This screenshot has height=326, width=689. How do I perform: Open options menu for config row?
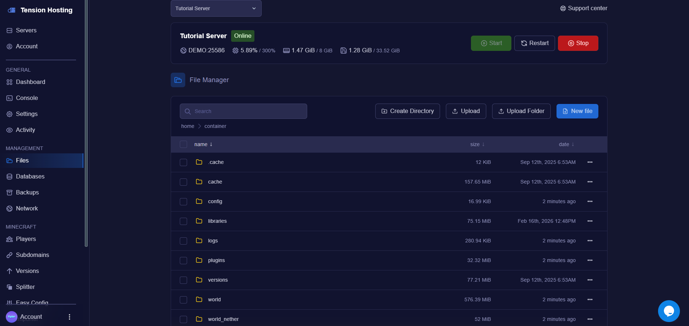(590, 201)
